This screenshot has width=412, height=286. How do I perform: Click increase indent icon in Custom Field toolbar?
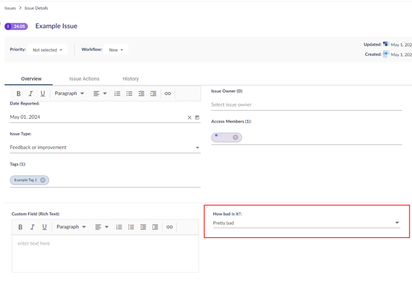click(155, 227)
